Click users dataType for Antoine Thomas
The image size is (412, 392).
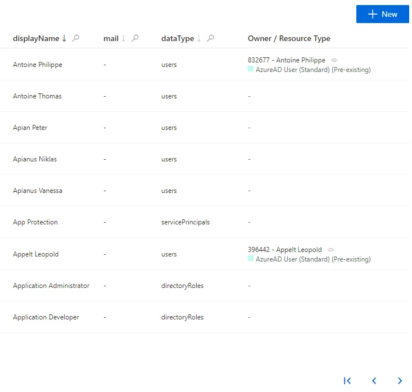(169, 96)
